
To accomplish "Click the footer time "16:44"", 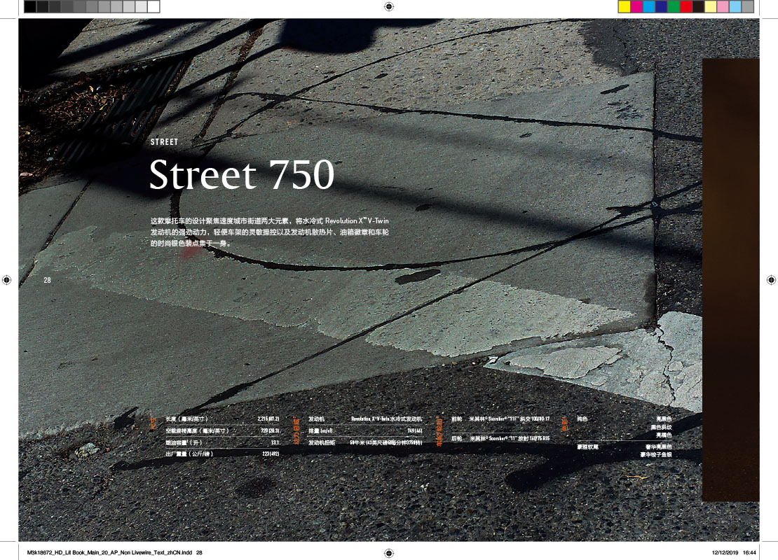I will pos(750,552).
